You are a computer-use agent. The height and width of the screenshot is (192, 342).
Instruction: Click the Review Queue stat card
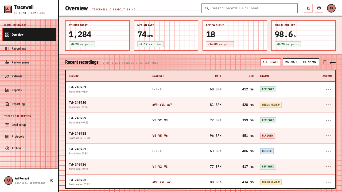pos(235,35)
